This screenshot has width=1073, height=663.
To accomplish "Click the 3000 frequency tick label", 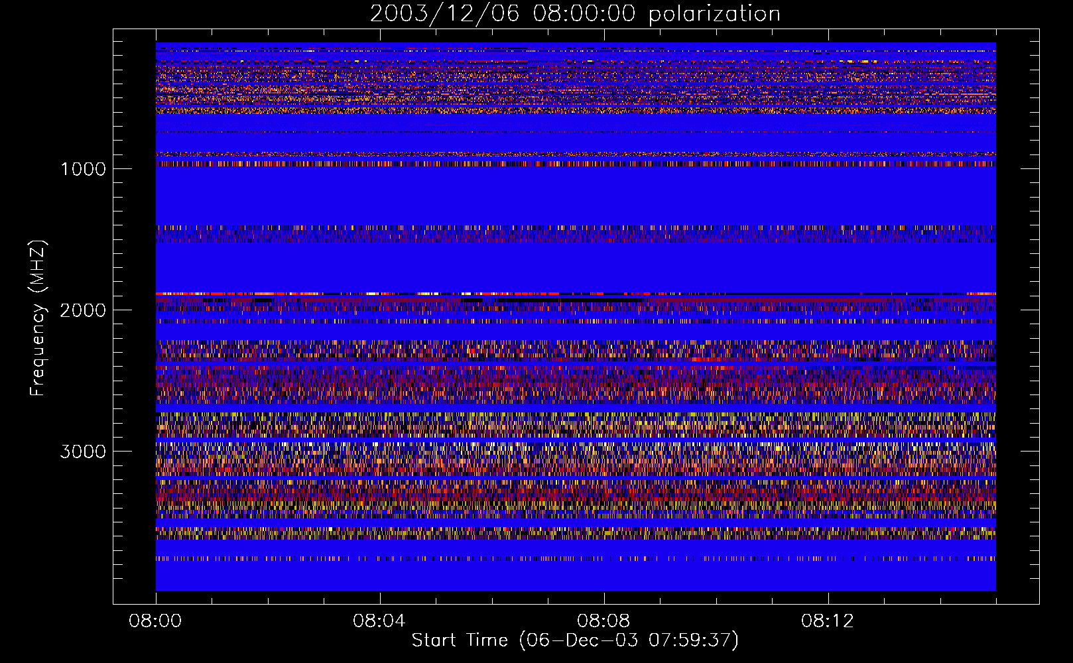I will tap(83, 452).
